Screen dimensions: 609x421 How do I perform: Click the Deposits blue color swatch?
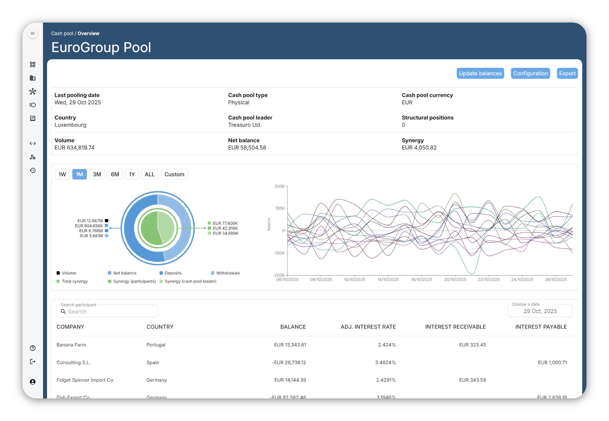point(161,273)
